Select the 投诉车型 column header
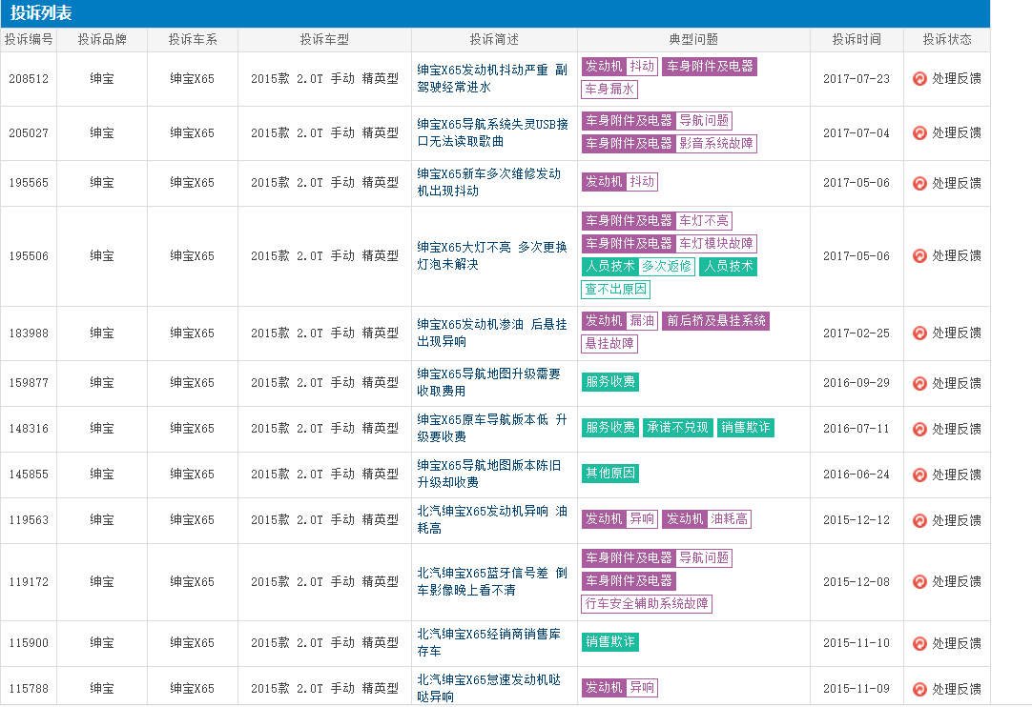This screenshot has width=1032, height=707. 324,39
